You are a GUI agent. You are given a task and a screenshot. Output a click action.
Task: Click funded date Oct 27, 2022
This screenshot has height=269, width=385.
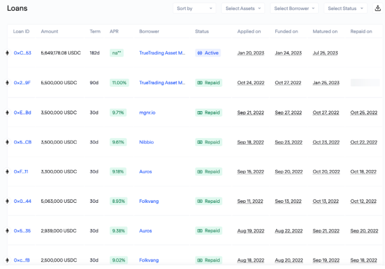coord(288,83)
